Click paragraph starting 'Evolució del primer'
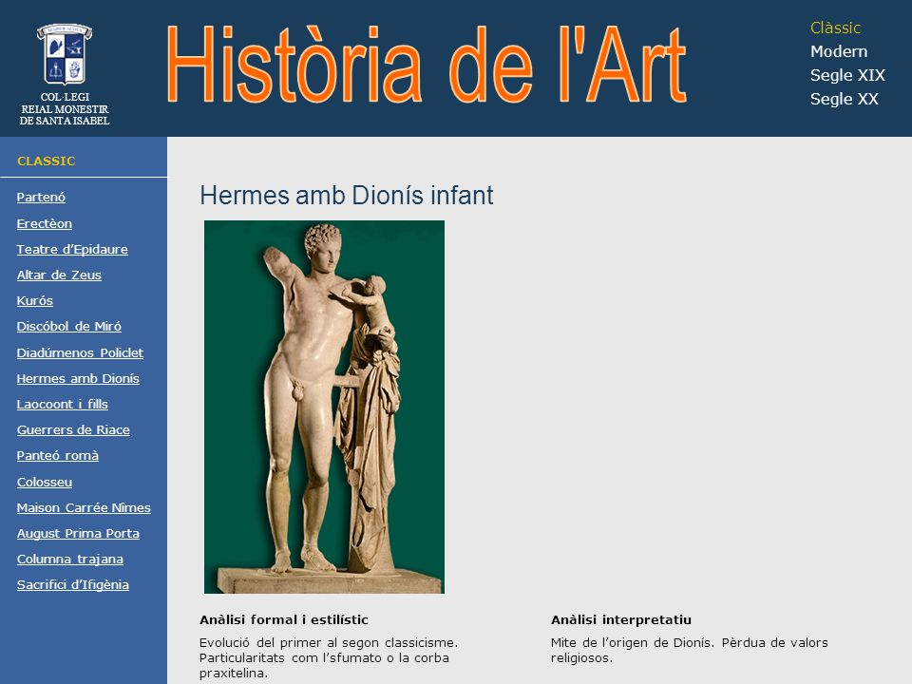 tap(329, 657)
